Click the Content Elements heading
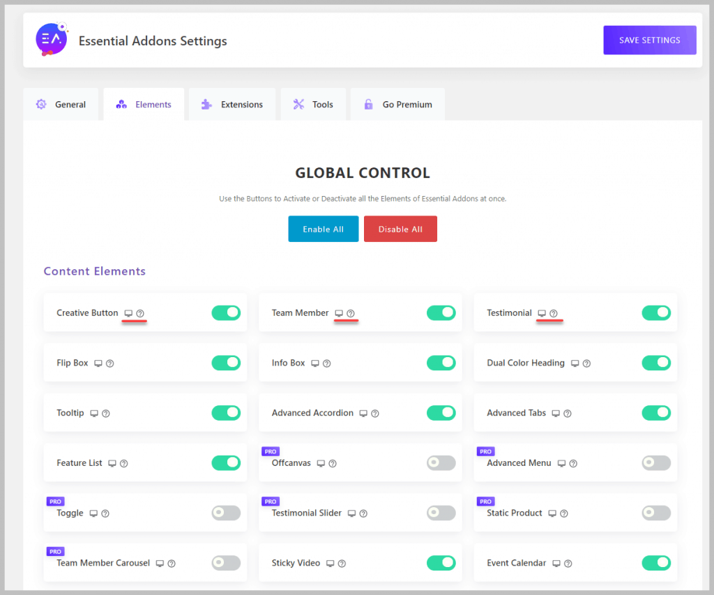The image size is (714, 595). click(x=95, y=271)
